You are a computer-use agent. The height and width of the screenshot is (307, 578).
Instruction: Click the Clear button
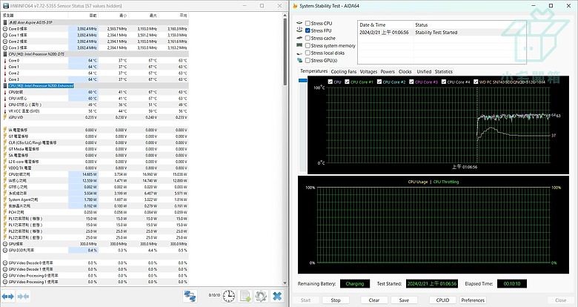point(373,300)
